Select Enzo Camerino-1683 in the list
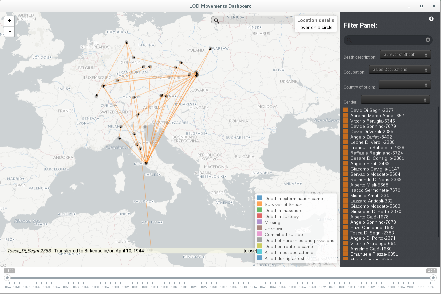441x294 pixels. (x=372, y=227)
